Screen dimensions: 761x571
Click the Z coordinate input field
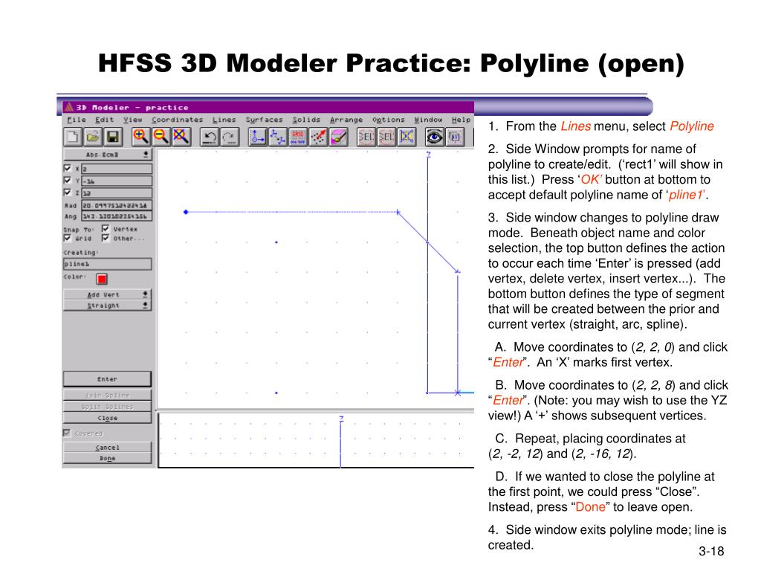tap(117, 193)
